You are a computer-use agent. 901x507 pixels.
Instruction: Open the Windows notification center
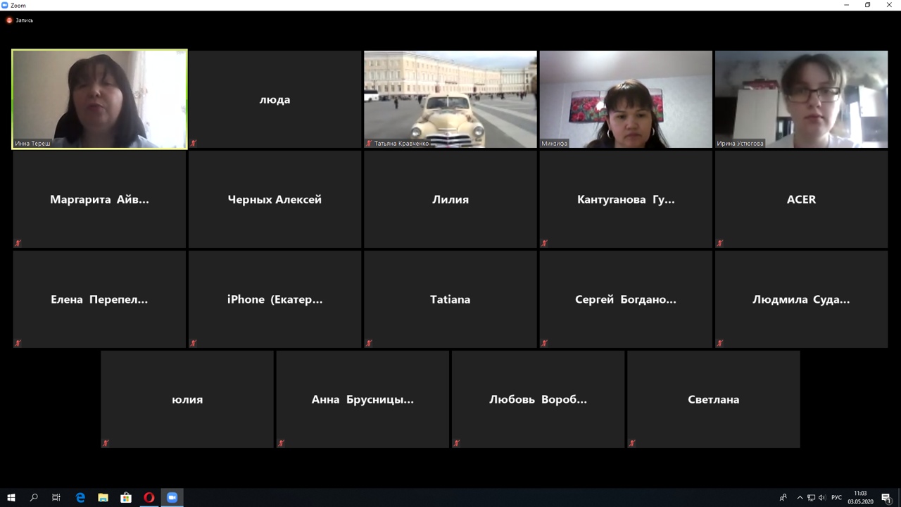886,498
